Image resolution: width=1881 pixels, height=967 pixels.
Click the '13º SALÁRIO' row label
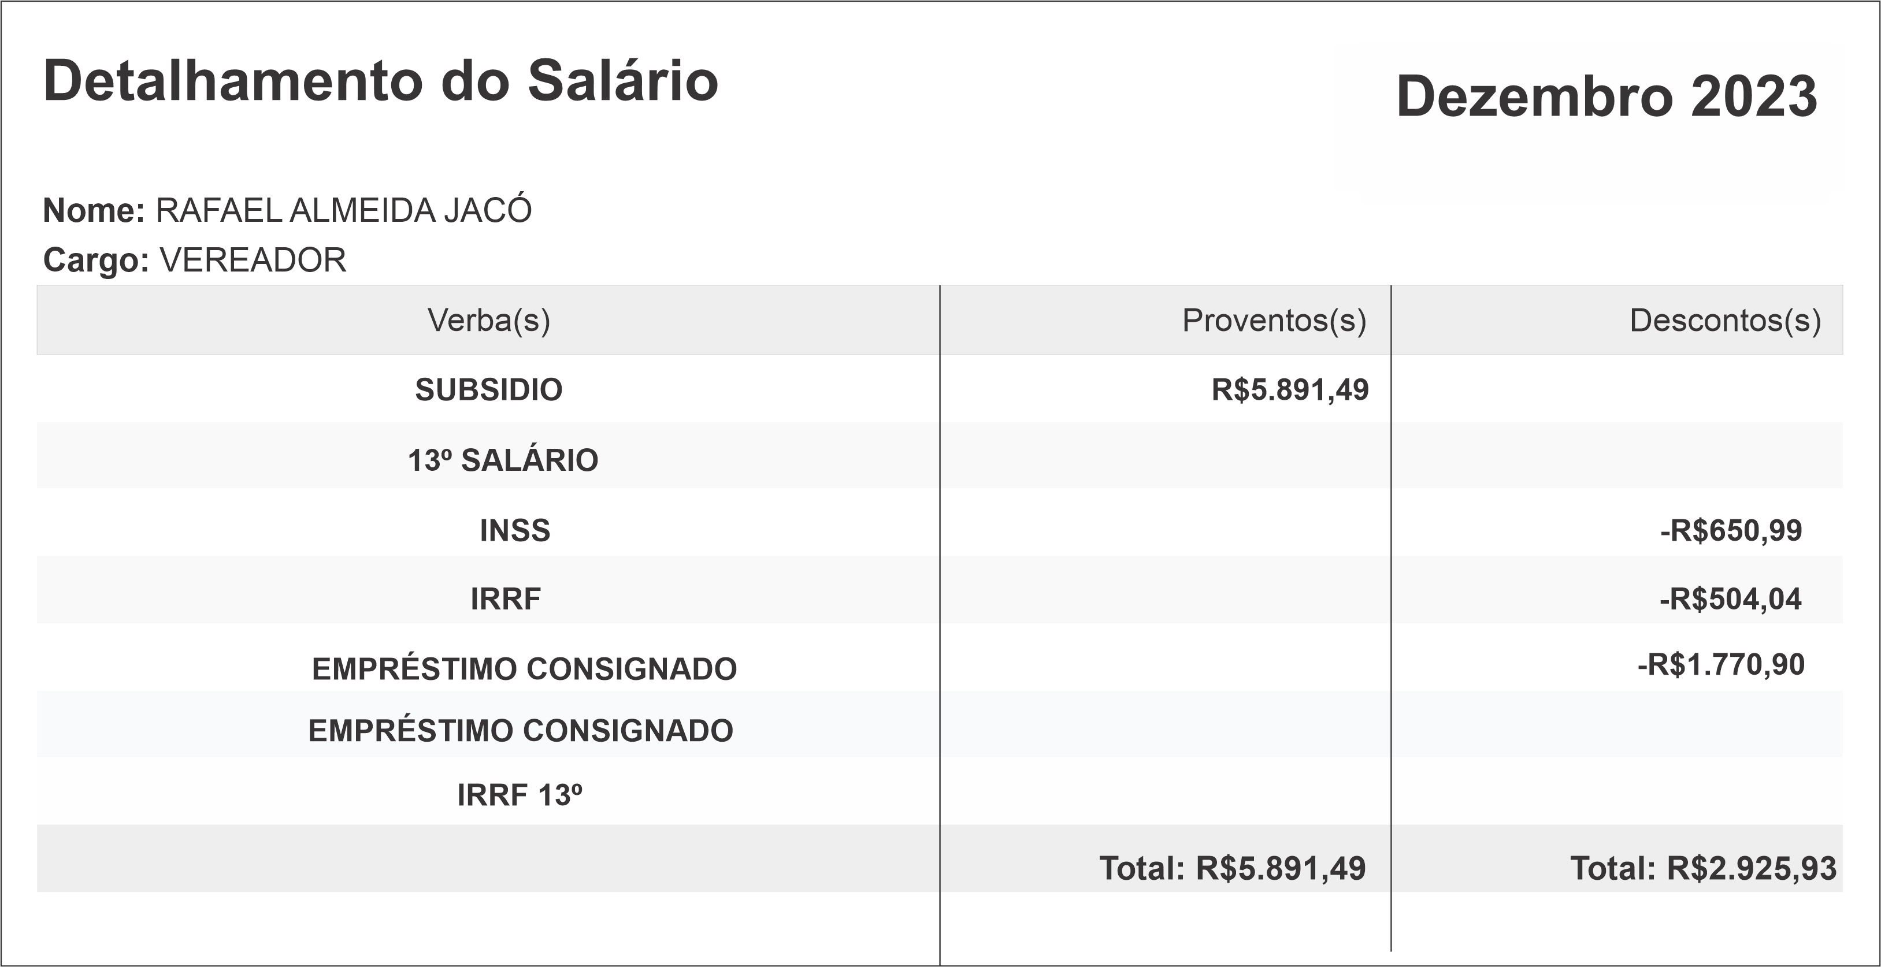(x=502, y=460)
